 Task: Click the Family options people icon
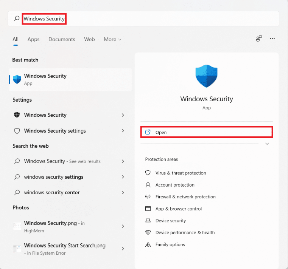[x=148, y=244]
